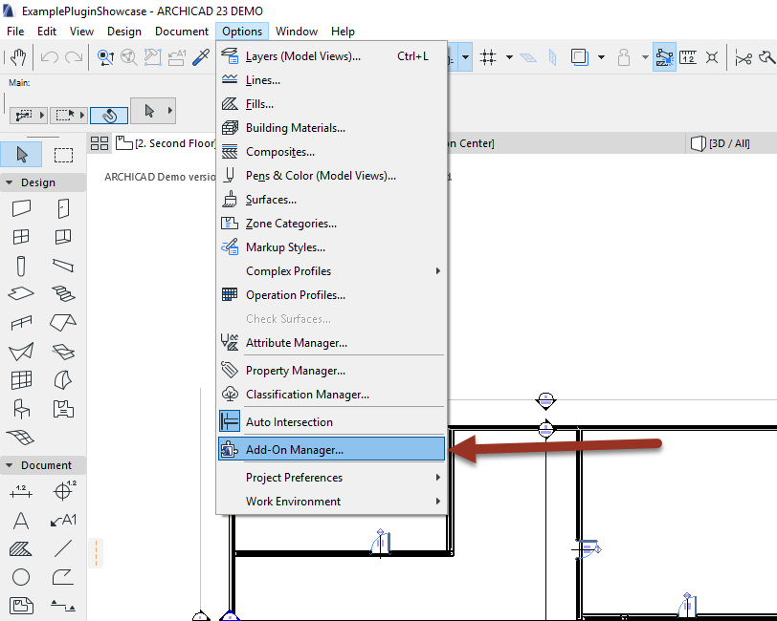Select the Marquee tool in toolbox
777x621 pixels.
63,155
